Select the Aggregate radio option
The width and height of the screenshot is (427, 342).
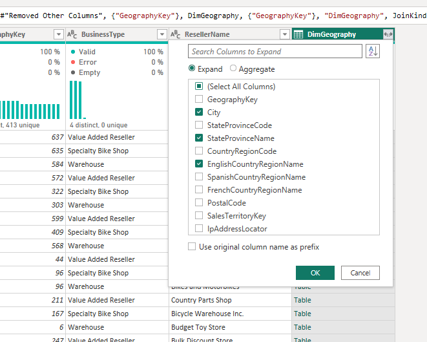click(x=233, y=69)
